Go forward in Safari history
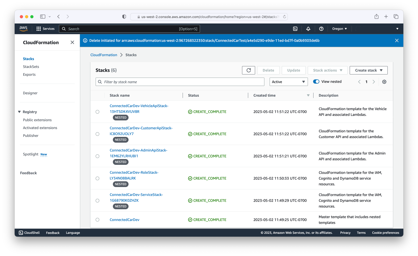Viewport: 418px width, 256px height. click(x=68, y=16)
